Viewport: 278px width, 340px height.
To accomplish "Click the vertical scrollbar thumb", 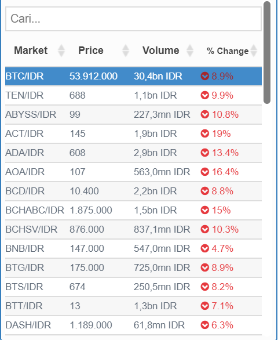I will click(267, 52).
